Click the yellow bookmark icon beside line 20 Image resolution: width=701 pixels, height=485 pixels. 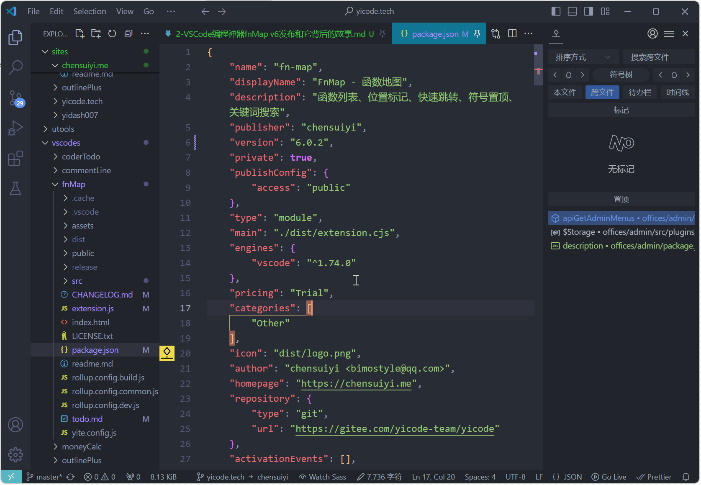[167, 353]
